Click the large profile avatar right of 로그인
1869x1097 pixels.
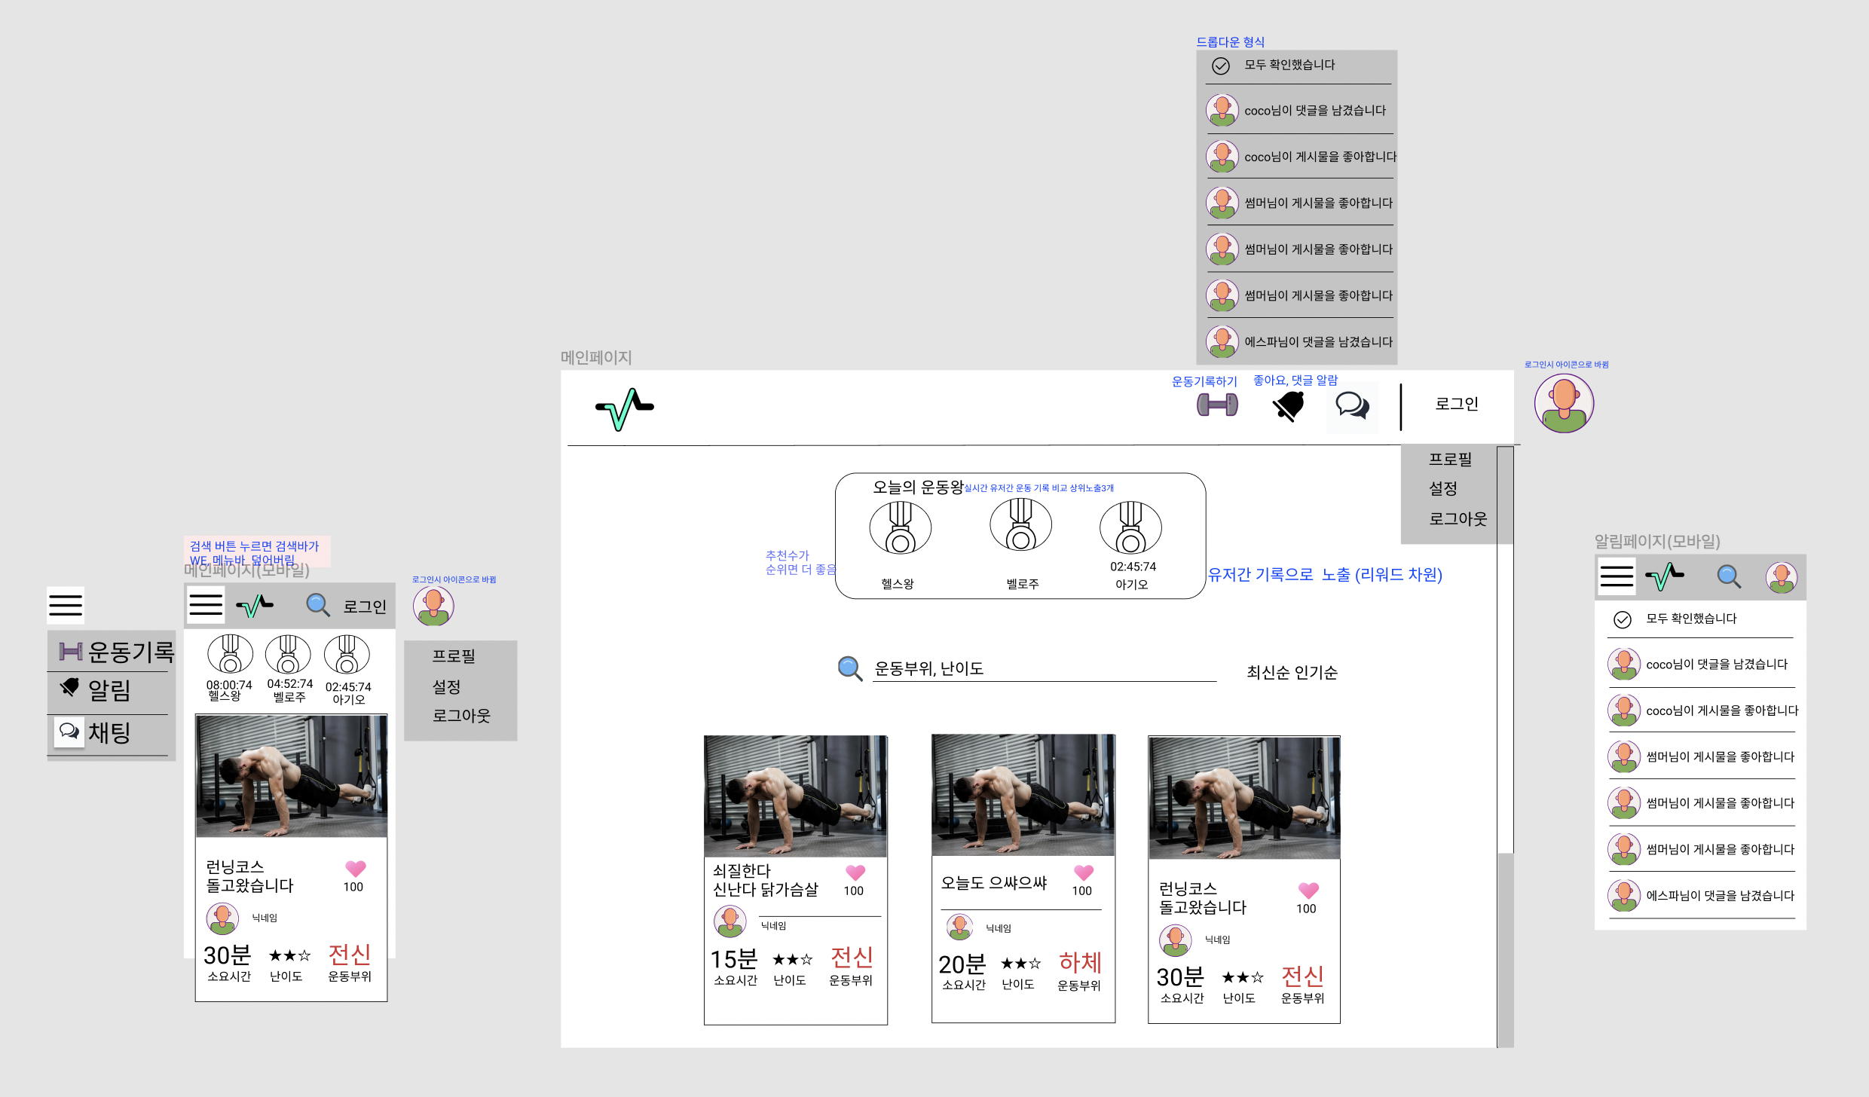[1564, 403]
